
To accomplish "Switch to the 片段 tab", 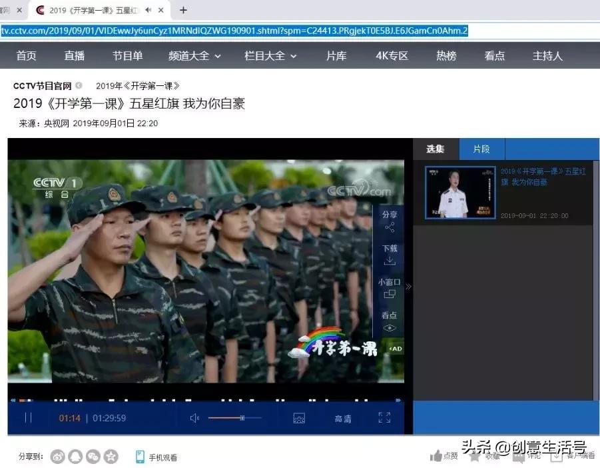I will coord(481,149).
